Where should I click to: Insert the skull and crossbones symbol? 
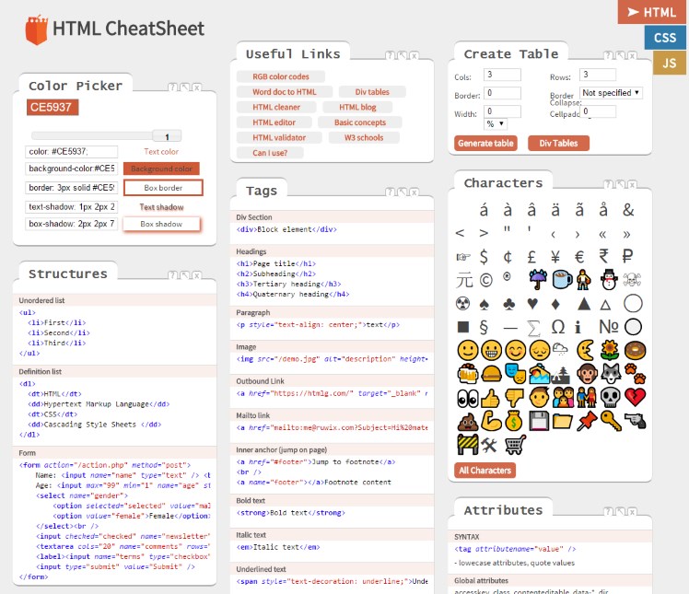pos(632,279)
